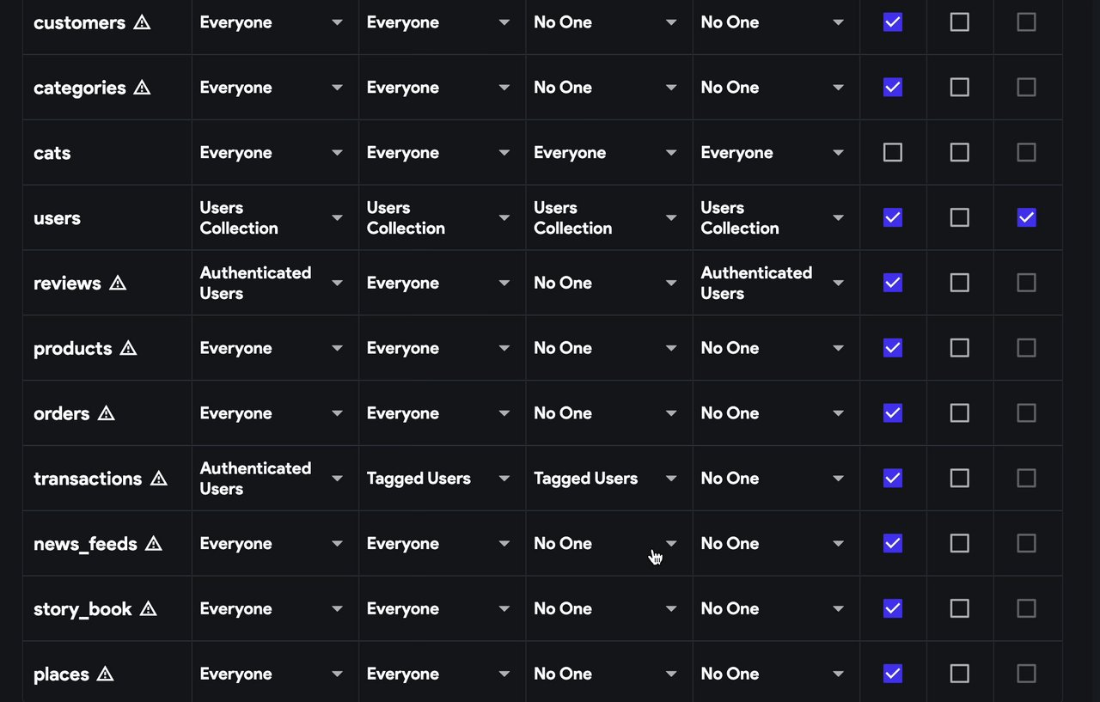The height and width of the screenshot is (702, 1100).
Task: Open the first Authenticated Users dropdown for reviews
Action: (271, 283)
